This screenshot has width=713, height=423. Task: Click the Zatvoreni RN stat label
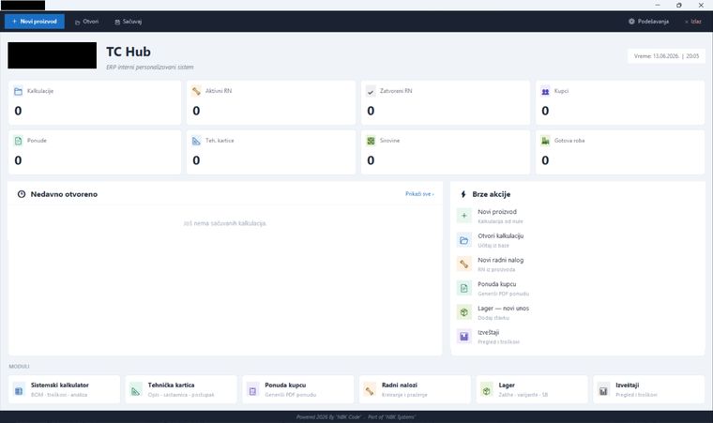tap(396, 91)
